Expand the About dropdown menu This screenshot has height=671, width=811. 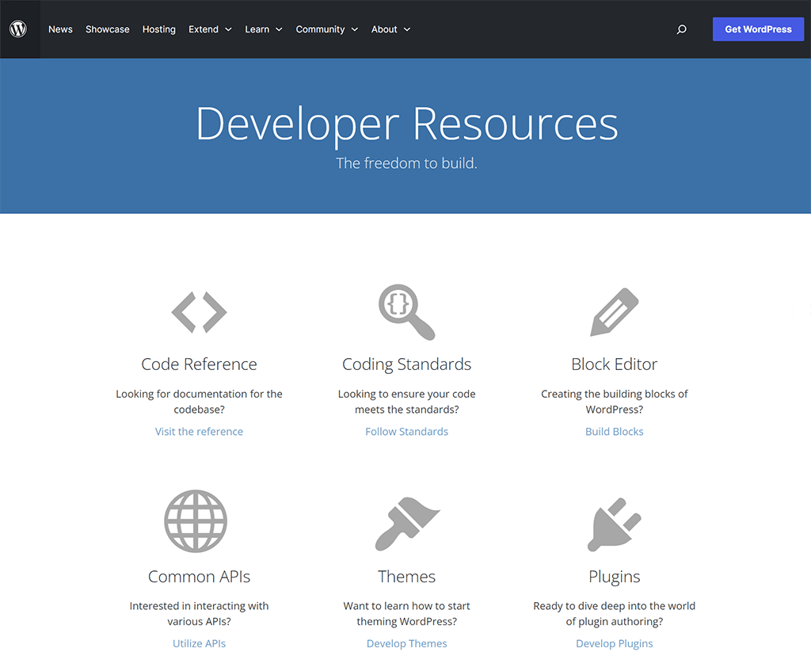[390, 29]
